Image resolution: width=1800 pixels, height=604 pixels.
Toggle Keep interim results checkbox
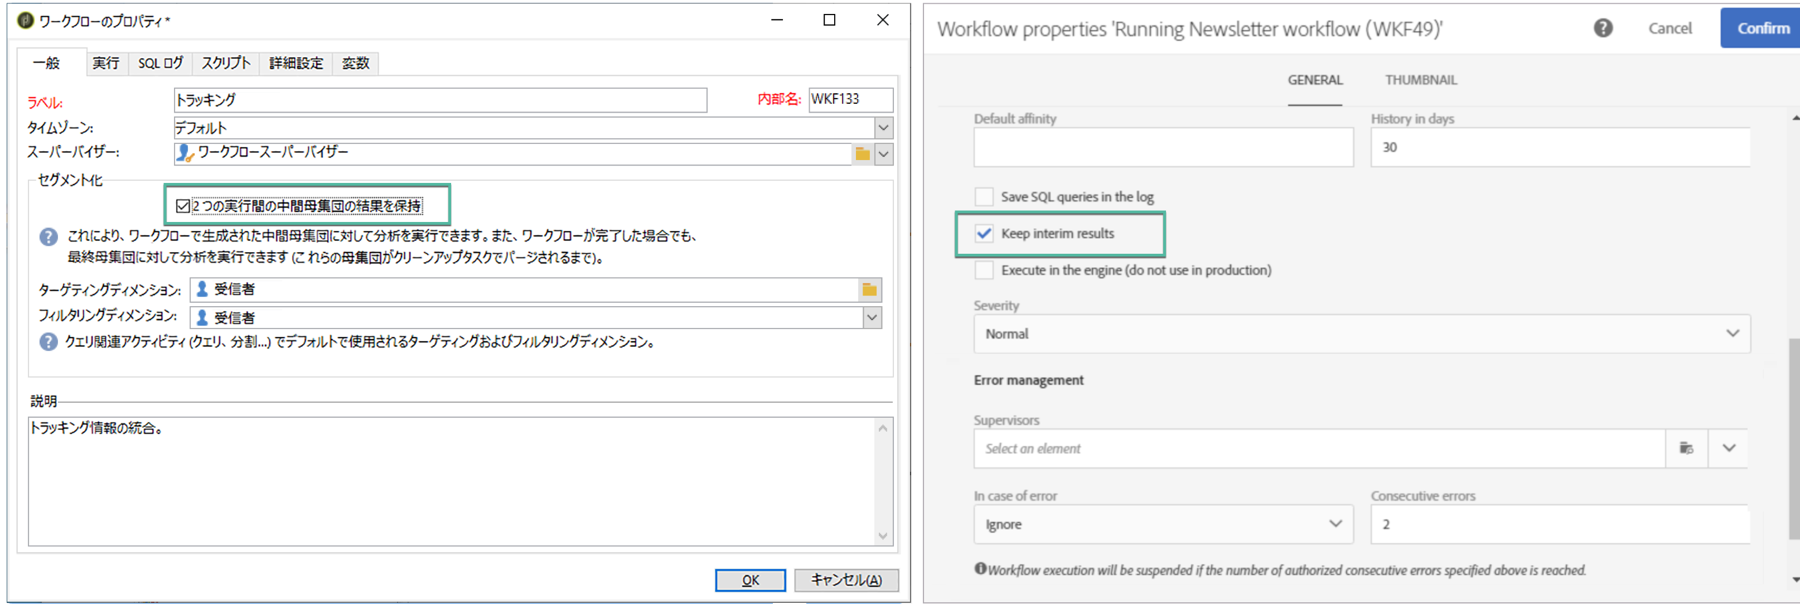[x=984, y=234]
